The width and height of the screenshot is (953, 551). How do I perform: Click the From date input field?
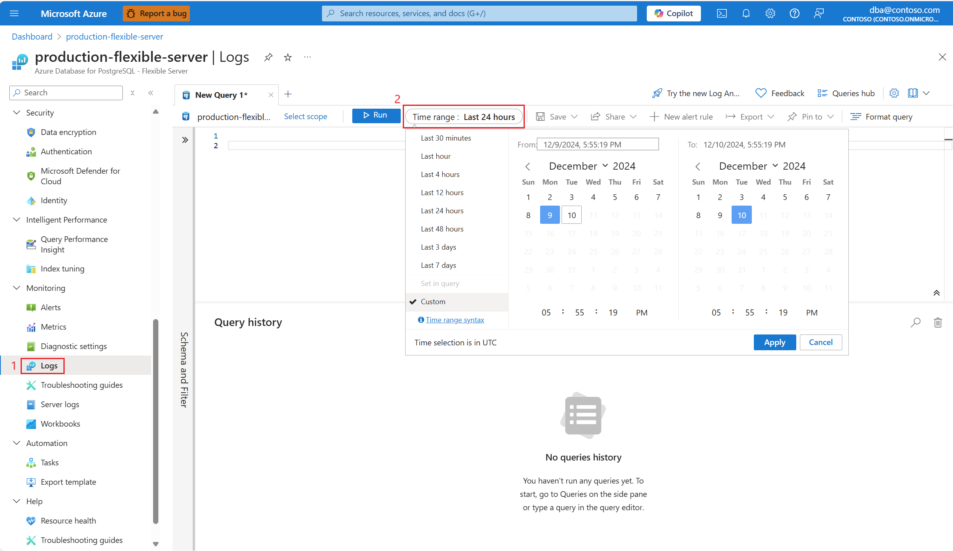597,145
